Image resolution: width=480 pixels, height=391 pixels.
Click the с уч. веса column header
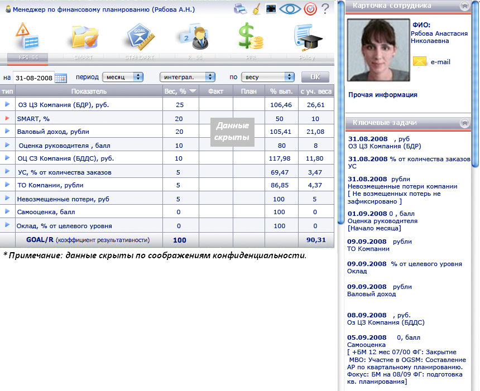coord(316,91)
